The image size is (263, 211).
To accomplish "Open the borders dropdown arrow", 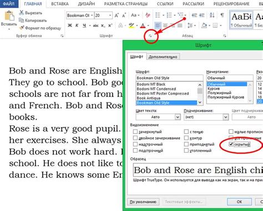I will pyautogui.click(x=221, y=25).
